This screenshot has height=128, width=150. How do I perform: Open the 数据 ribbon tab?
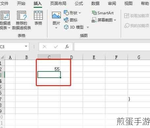click(x=95, y=4)
